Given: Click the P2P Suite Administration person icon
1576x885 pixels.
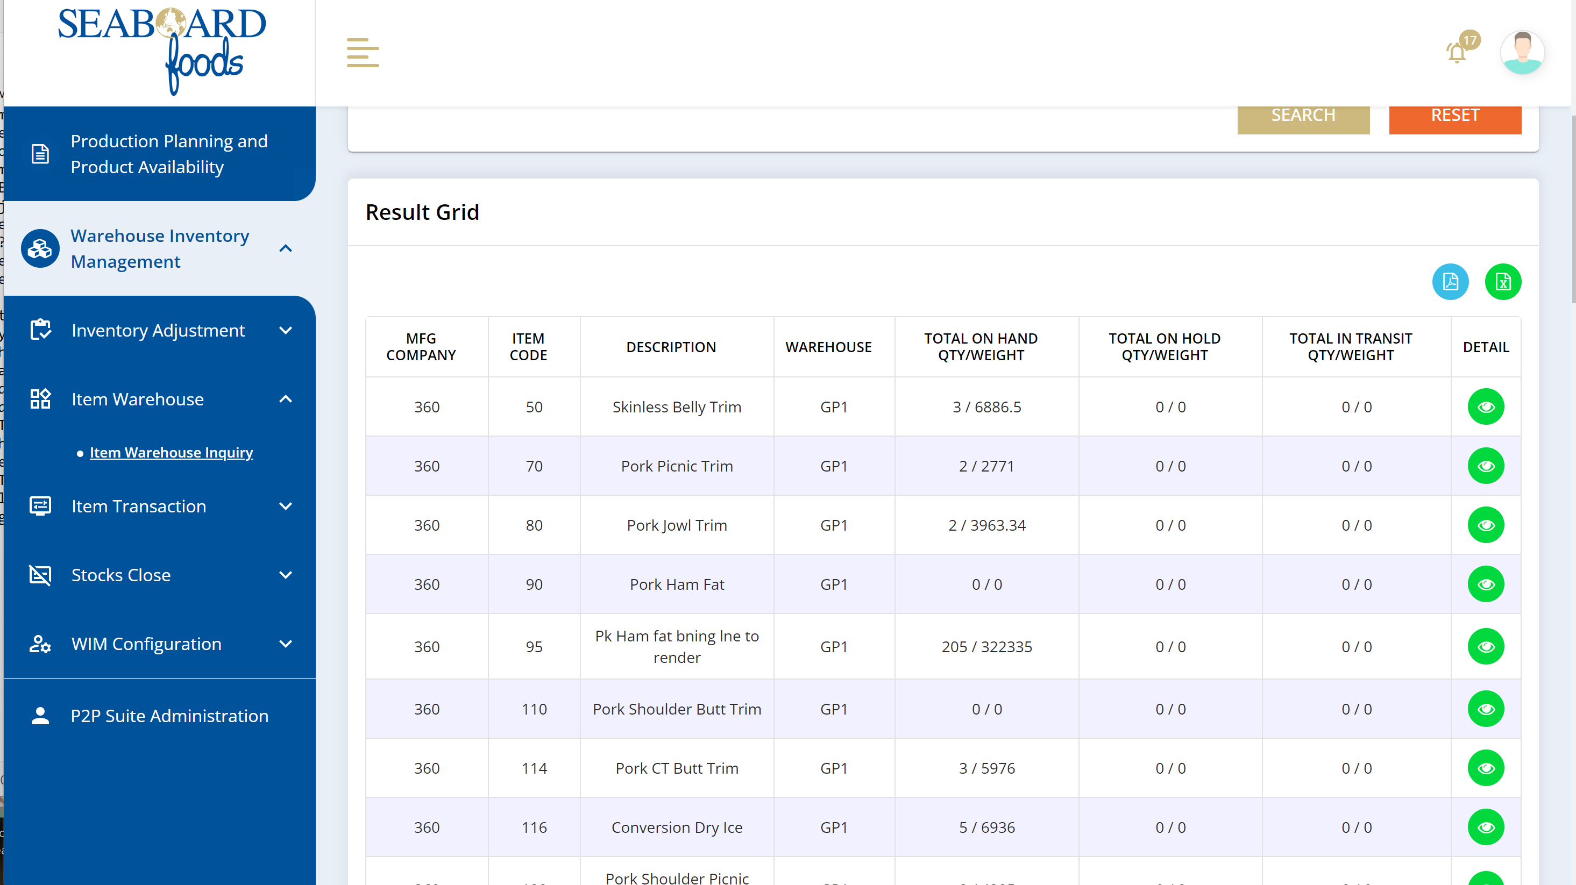Looking at the screenshot, I should (40, 716).
